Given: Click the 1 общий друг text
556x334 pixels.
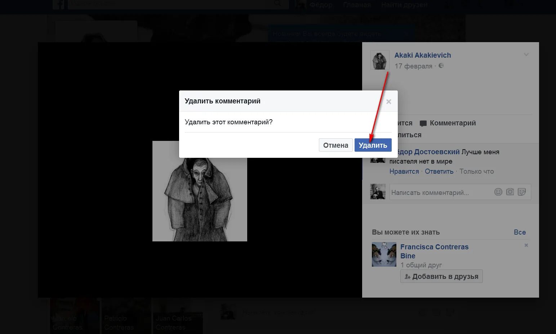Looking at the screenshot, I should tap(421, 265).
